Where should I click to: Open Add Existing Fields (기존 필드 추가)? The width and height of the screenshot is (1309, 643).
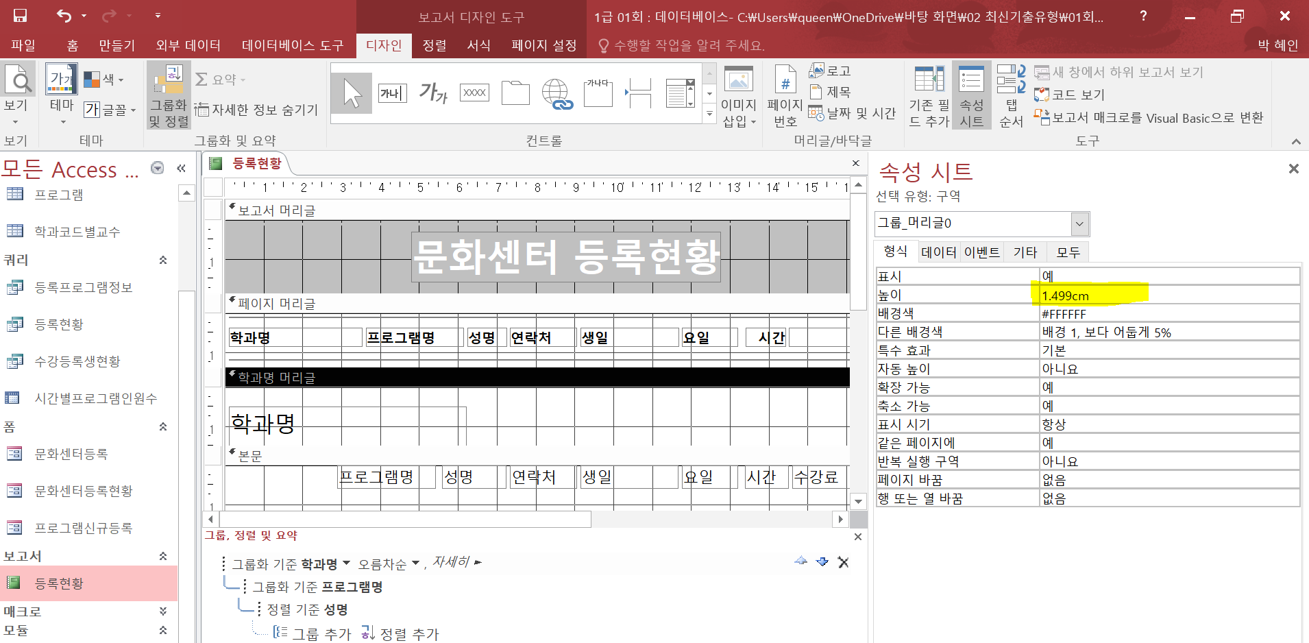(x=929, y=95)
